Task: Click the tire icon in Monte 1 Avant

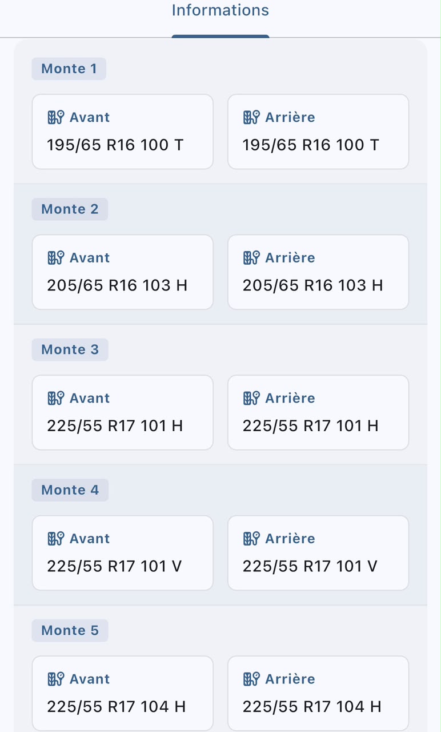Action: 55,117
